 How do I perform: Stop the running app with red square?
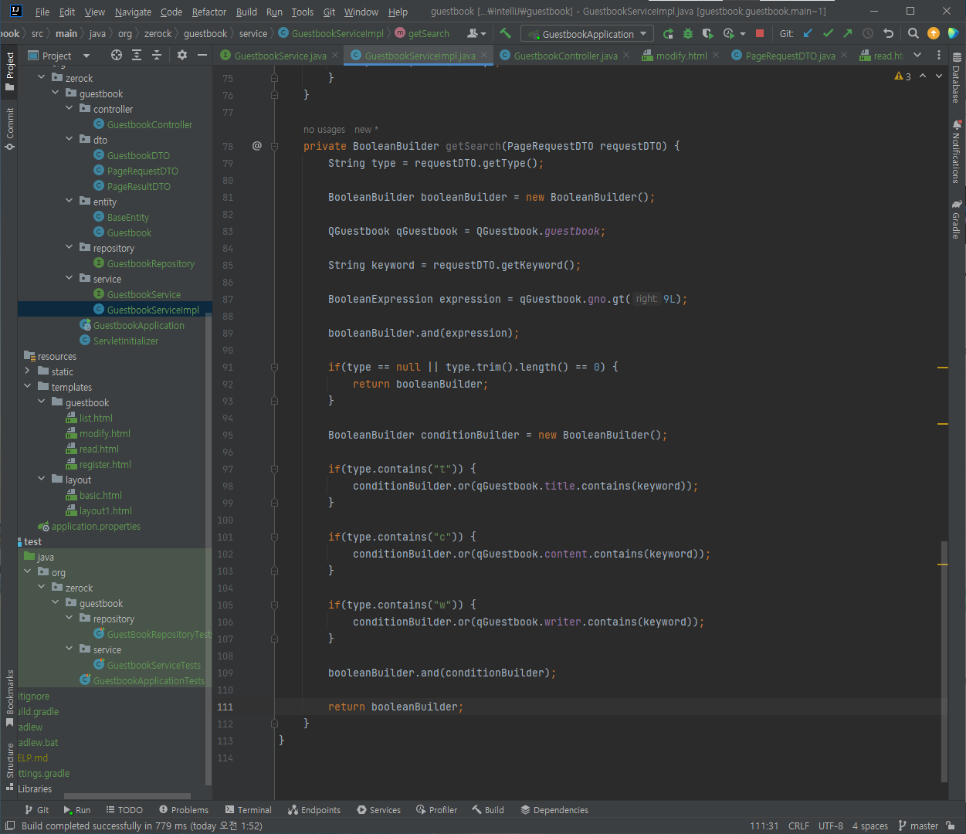(x=760, y=33)
